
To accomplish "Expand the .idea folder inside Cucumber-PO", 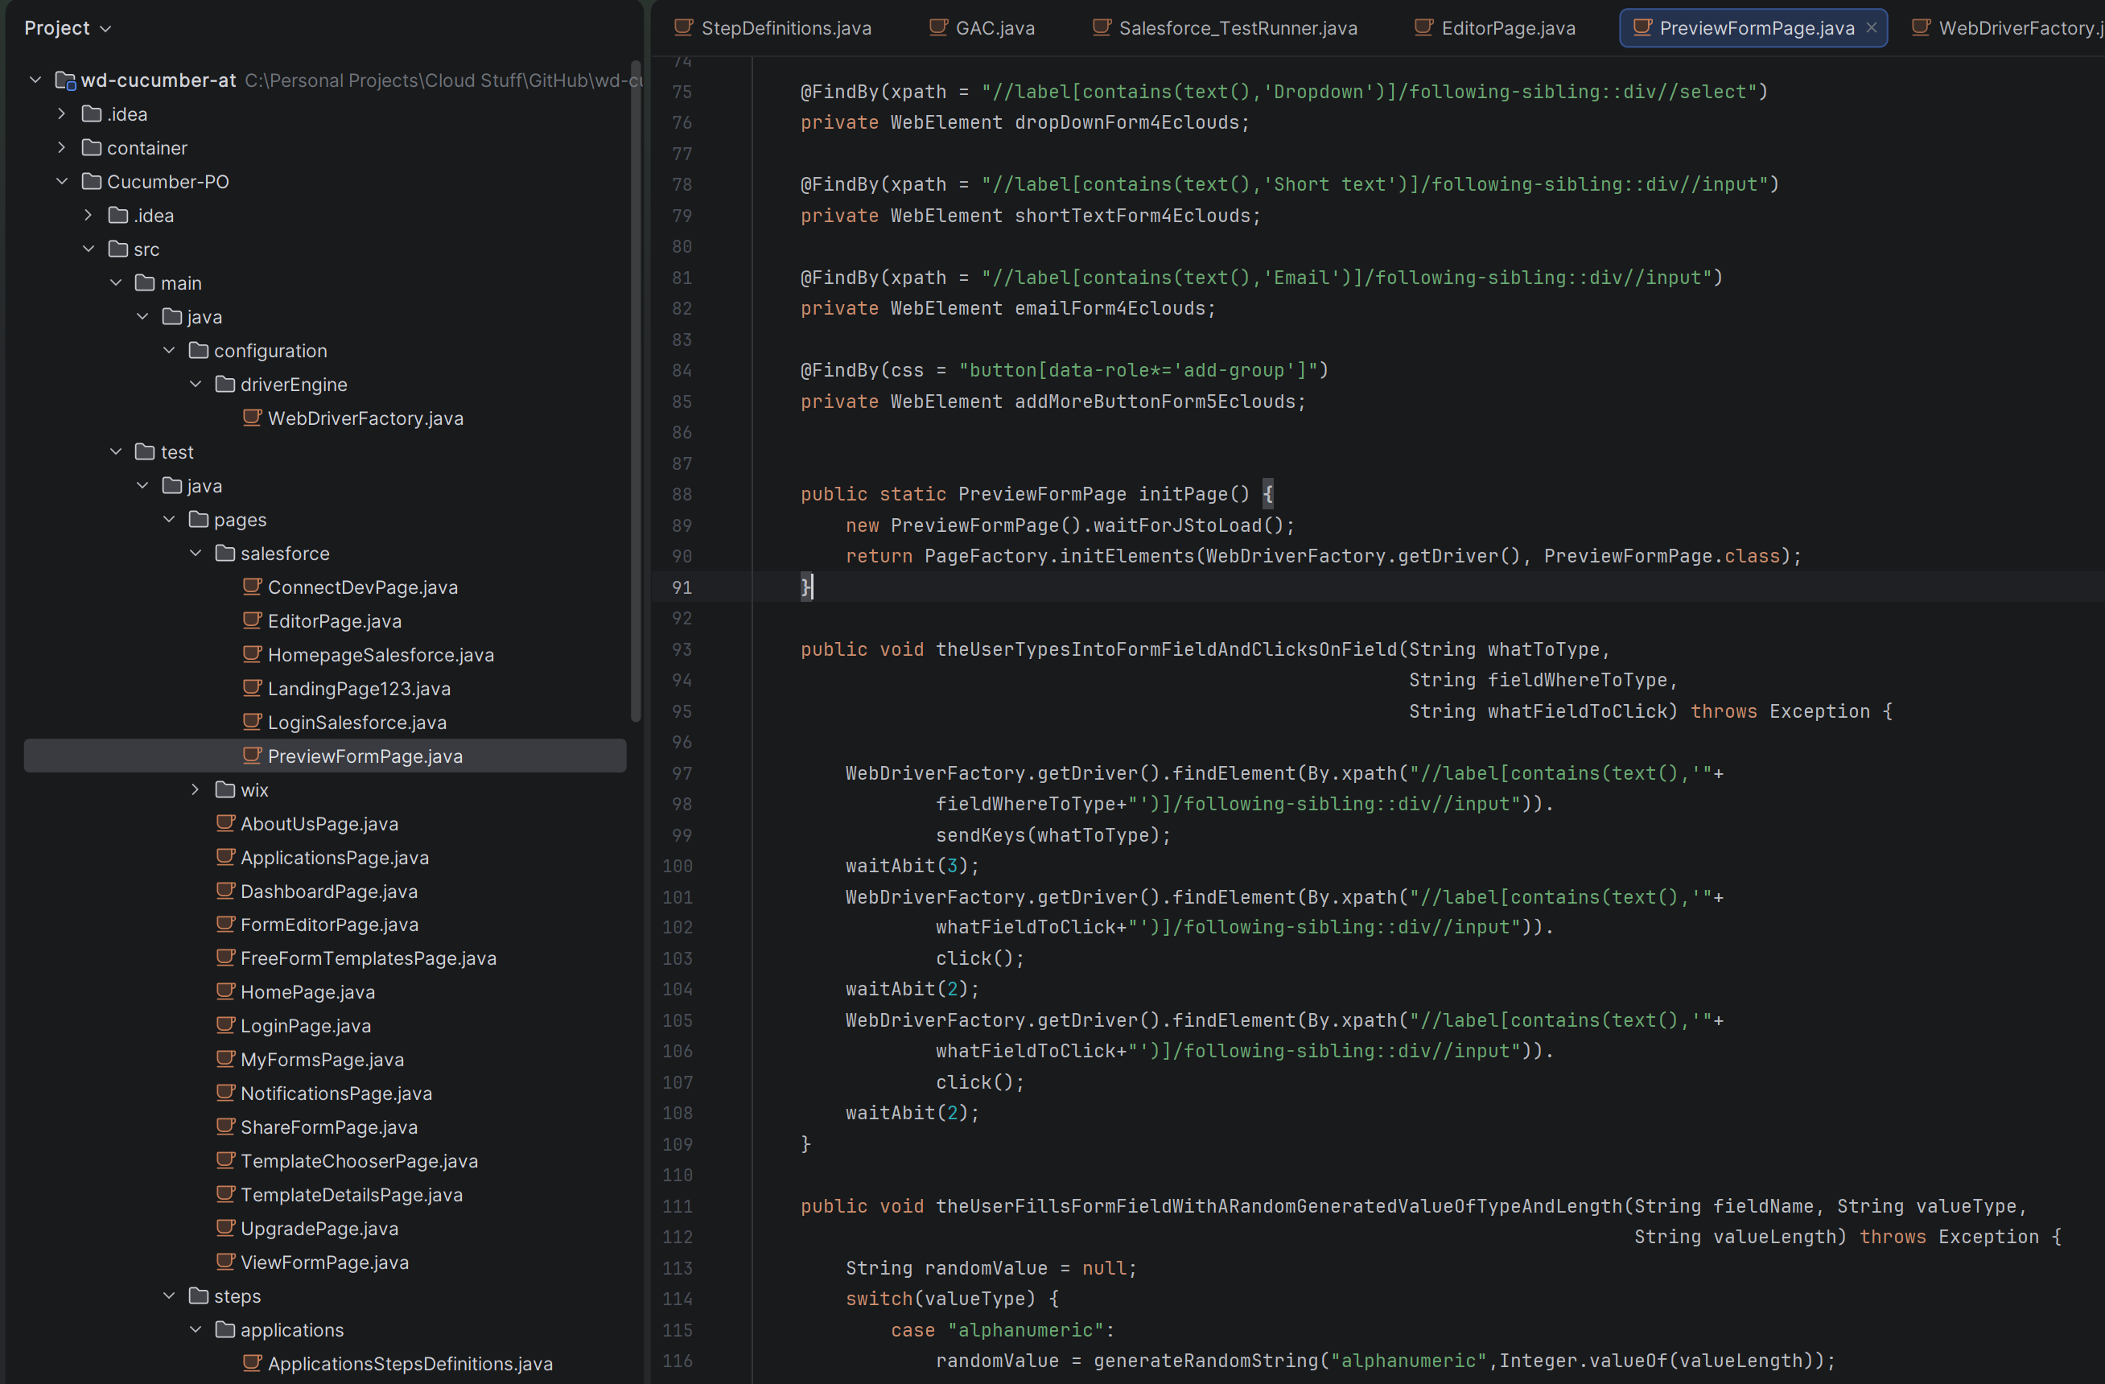I will [x=89, y=215].
